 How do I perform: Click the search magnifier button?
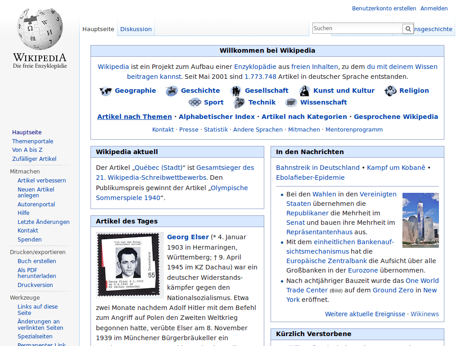[408, 28]
